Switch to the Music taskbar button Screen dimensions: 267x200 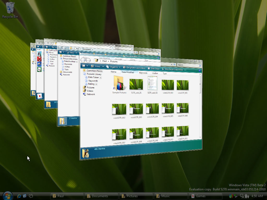pos(170,196)
